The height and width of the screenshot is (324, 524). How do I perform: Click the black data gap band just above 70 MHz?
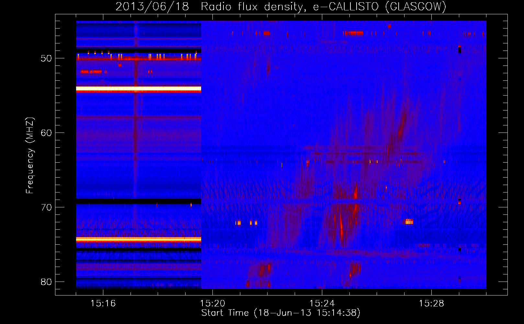click(139, 201)
